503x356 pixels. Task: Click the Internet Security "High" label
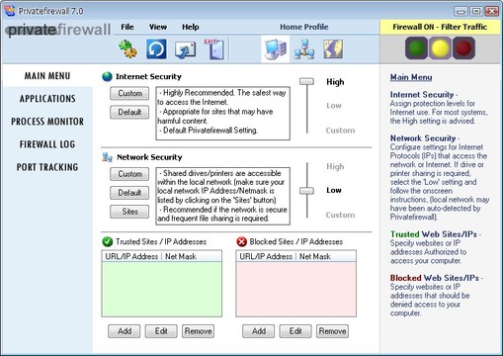pyautogui.click(x=335, y=82)
